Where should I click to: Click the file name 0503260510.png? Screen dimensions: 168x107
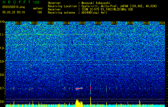(14, 7)
